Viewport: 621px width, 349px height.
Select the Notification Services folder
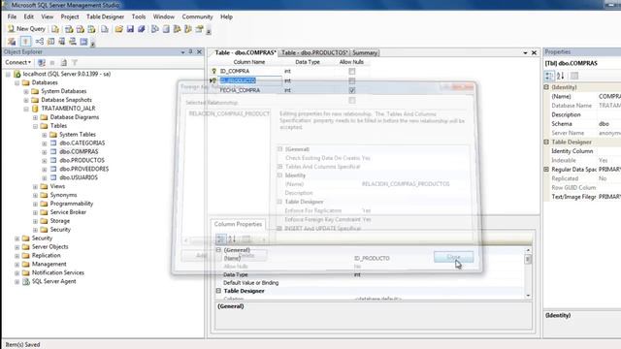click(x=58, y=272)
